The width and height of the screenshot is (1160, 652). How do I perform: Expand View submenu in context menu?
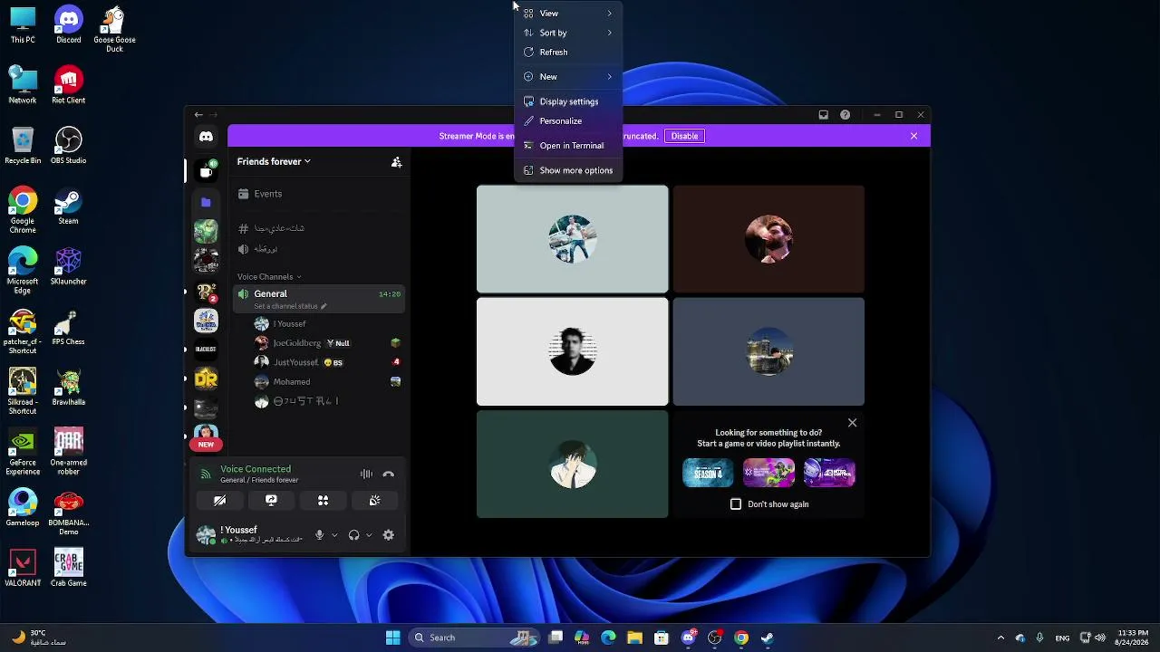[568, 14]
